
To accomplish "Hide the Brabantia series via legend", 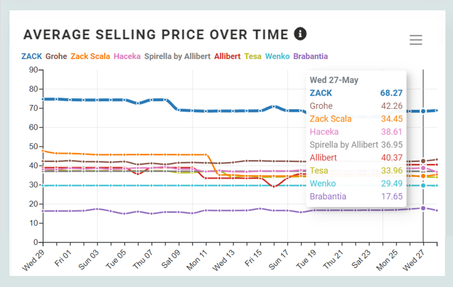I will (311, 56).
